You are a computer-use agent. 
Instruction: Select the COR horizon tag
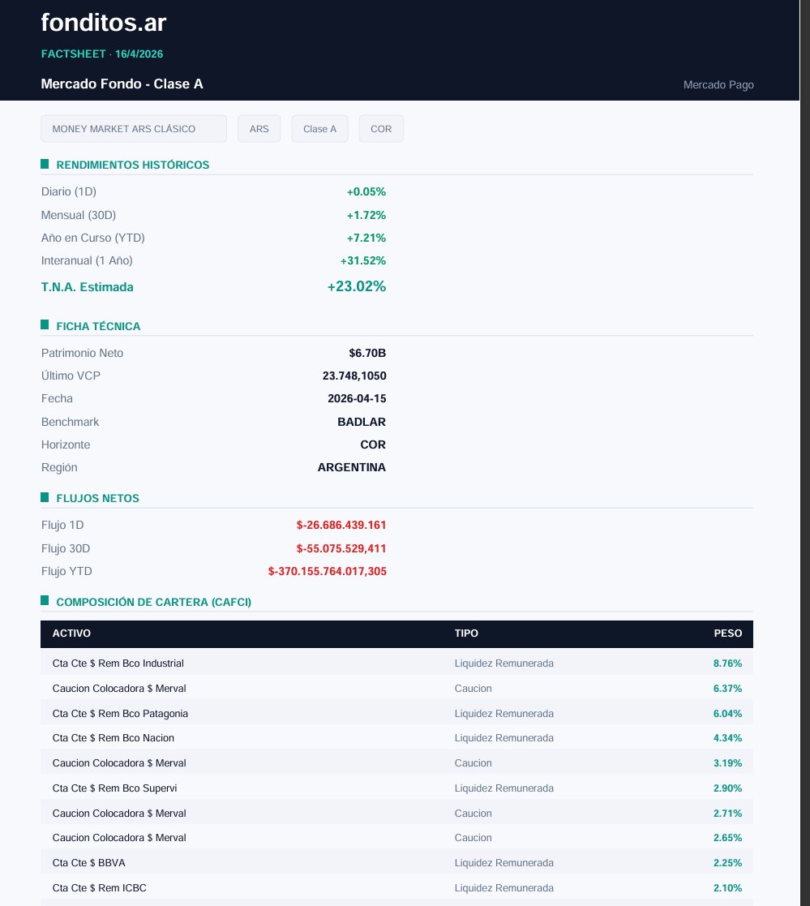[381, 129]
